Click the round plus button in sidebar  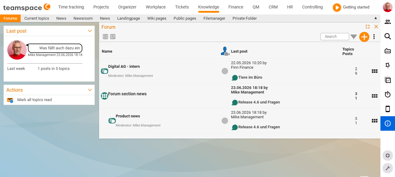(387, 156)
